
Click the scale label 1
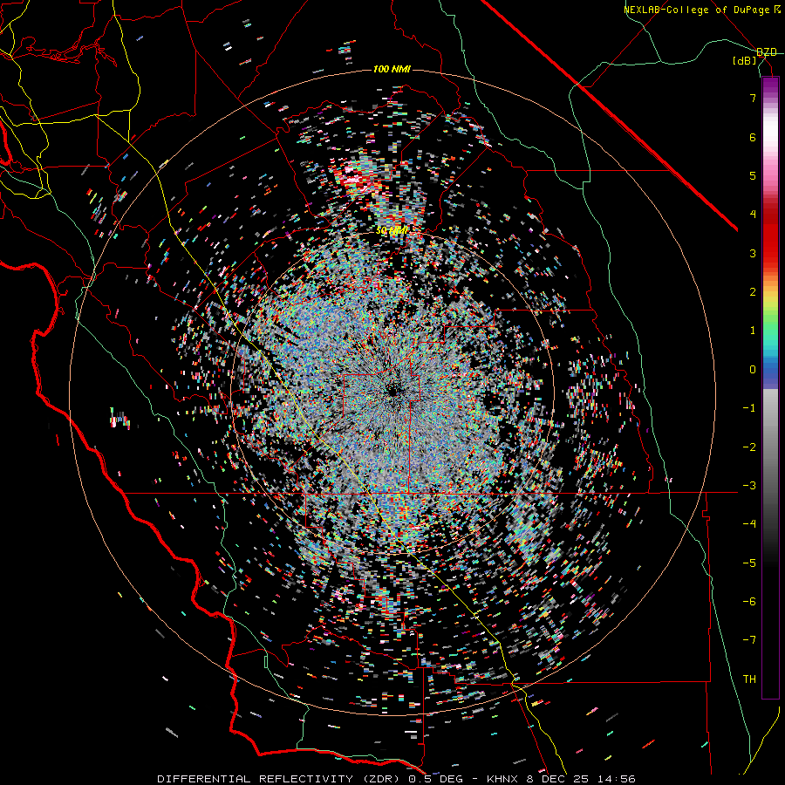[753, 331]
